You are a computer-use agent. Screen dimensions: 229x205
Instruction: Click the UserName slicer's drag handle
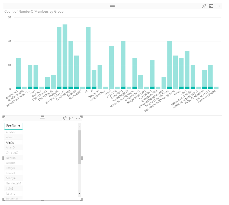coord(42,118)
